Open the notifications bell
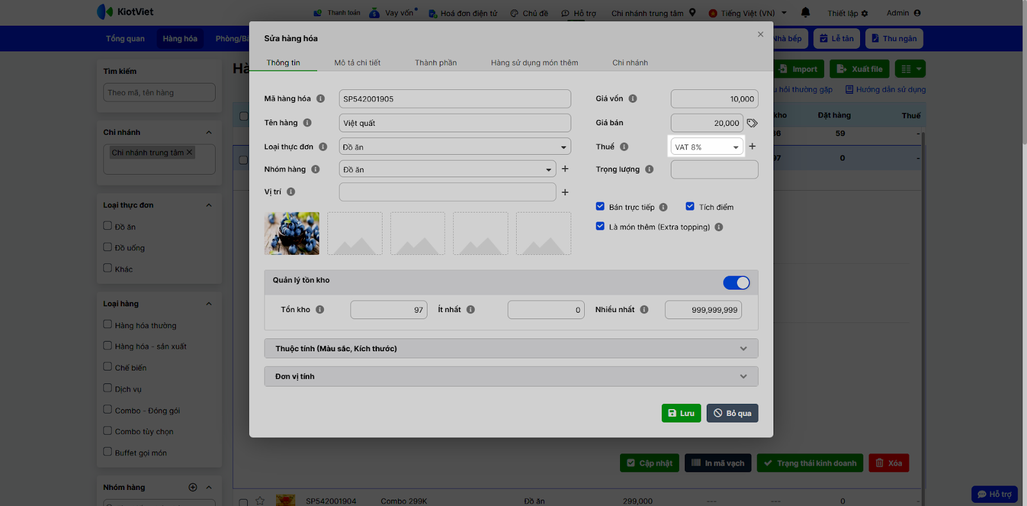The image size is (1027, 506). coord(806,12)
